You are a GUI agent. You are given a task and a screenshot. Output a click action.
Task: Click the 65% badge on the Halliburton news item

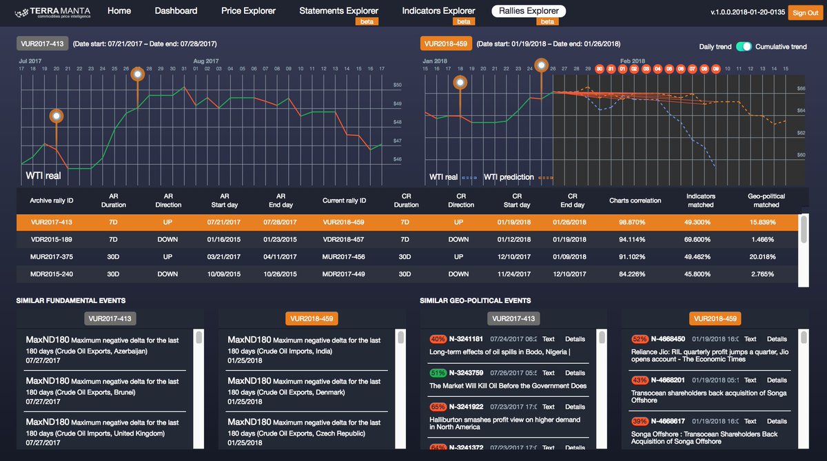point(439,407)
